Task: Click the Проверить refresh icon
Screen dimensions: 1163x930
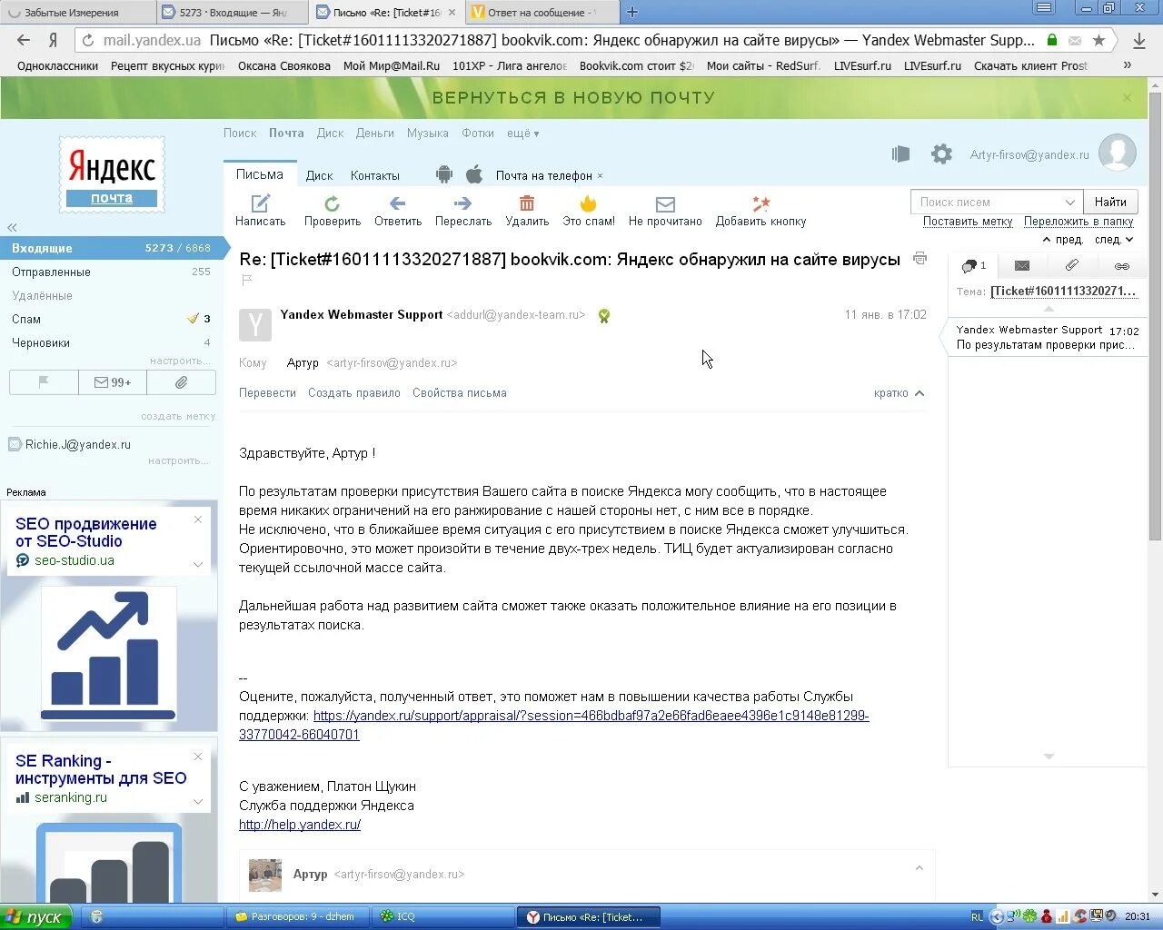Action: tap(332, 203)
